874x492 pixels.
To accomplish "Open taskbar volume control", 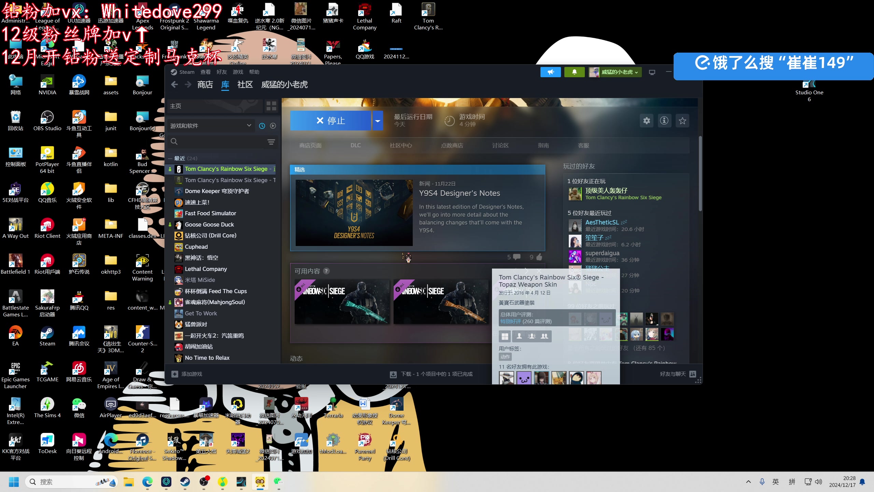I will coord(818,482).
